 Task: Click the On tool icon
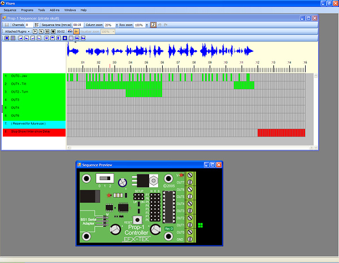[7, 38]
